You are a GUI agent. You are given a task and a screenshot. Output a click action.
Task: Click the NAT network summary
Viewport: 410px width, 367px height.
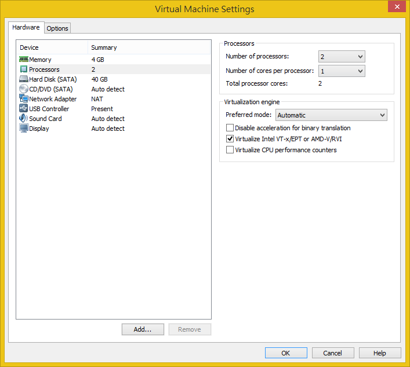coord(97,99)
